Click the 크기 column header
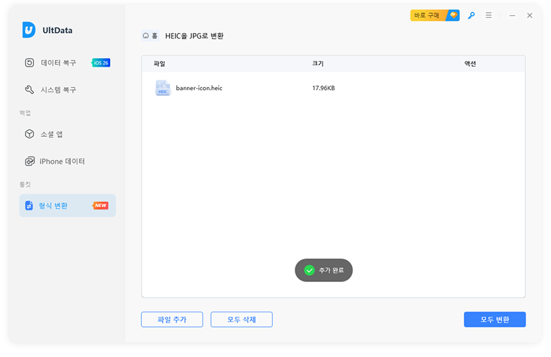This screenshot has height=357, width=551. click(318, 64)
